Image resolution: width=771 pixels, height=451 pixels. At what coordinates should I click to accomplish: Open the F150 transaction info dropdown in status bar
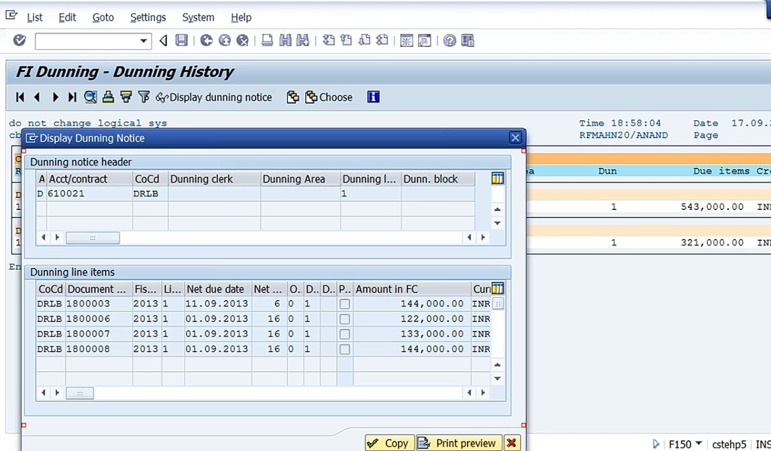699,444
